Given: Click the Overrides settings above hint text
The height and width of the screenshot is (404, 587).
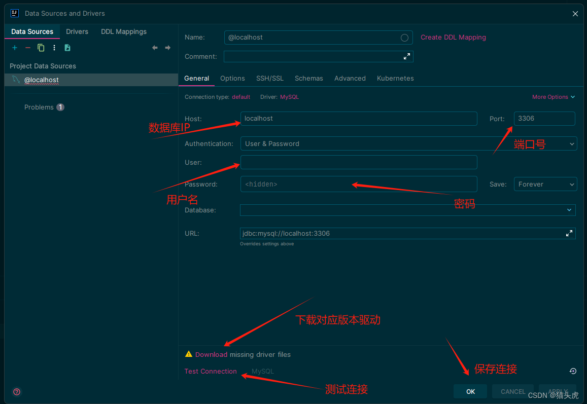Looking at the screenshot, I should [267, 244].
